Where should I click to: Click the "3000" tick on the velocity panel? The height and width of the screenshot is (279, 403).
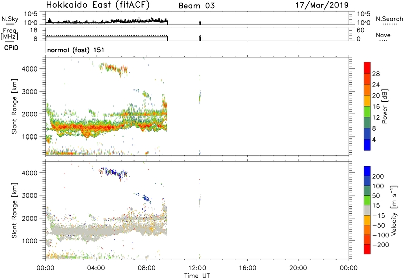pyautogui.click(x=30, y=195)
